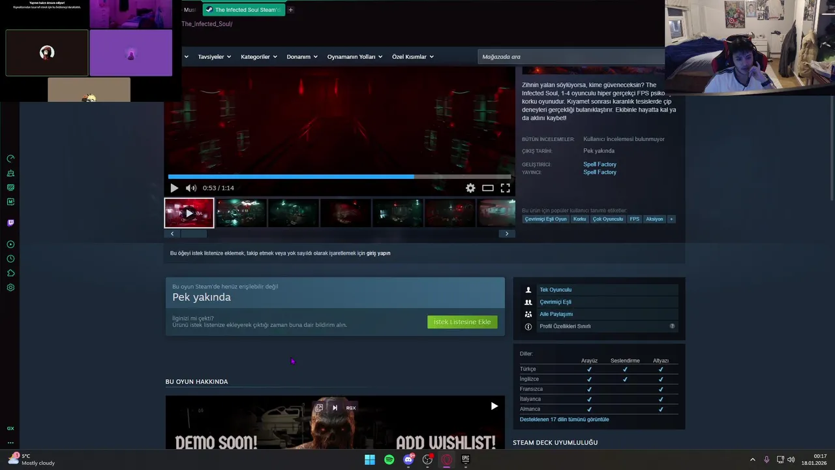Screen dimensions: 835x470
Task: Click the Korku tag
Action: 579,219
